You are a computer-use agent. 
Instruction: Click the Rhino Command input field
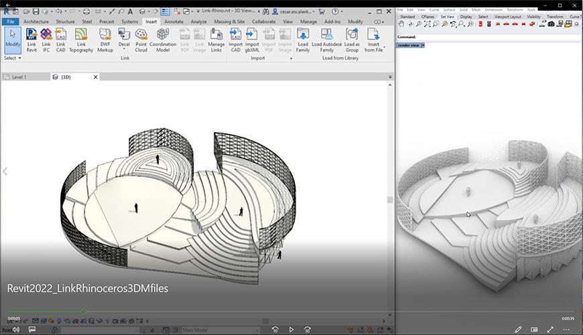[489, 37]
